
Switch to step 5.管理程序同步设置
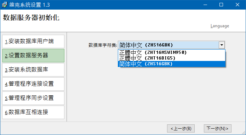[x=33, y=98]
